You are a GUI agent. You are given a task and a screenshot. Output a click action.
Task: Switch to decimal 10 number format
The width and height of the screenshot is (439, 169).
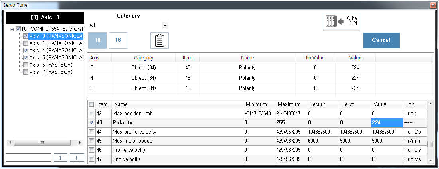click(98, 40)
